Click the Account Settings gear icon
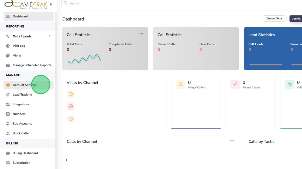 (x=8, y=85)
